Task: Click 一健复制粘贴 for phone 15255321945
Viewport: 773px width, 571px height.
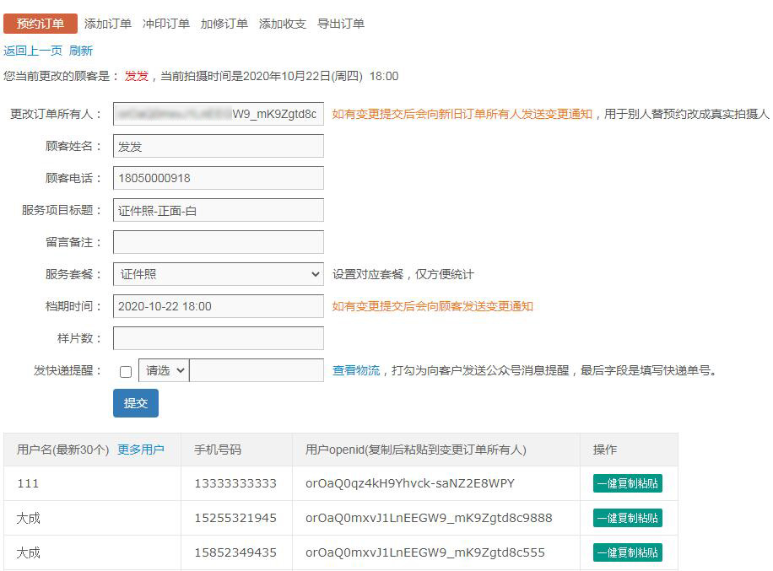Action: [x=627, y=518]
